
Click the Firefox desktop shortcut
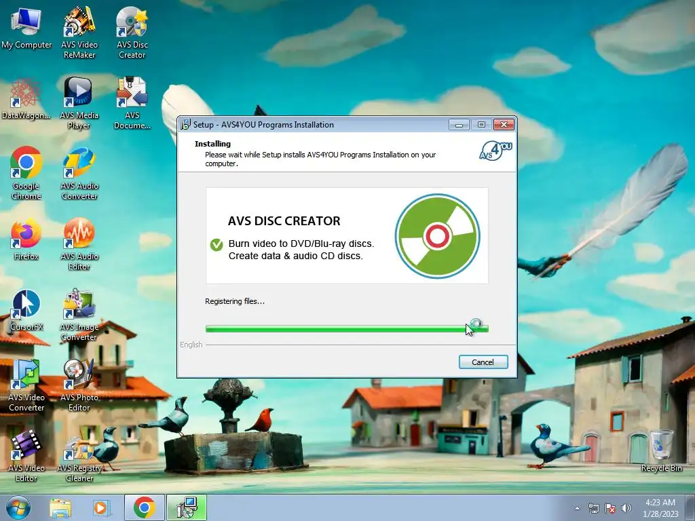click(x=26, y=239)
